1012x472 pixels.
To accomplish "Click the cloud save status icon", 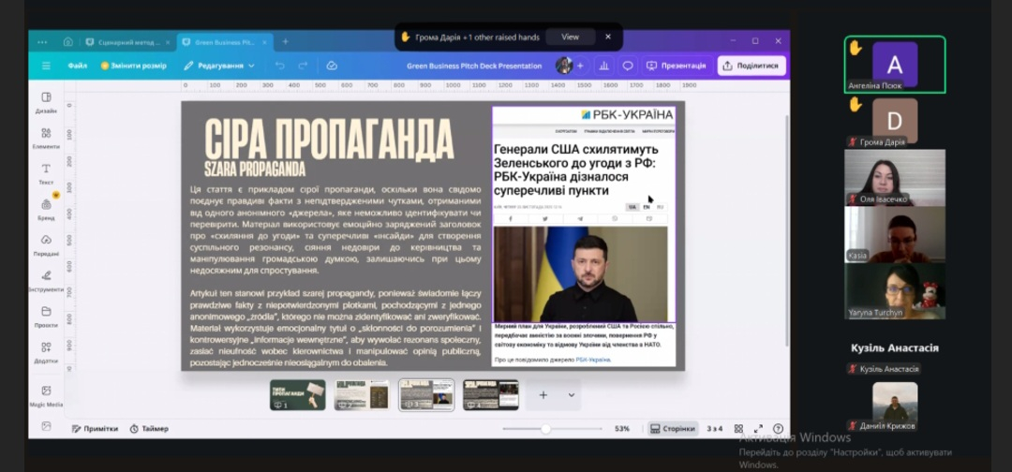I will pos(332,66).
